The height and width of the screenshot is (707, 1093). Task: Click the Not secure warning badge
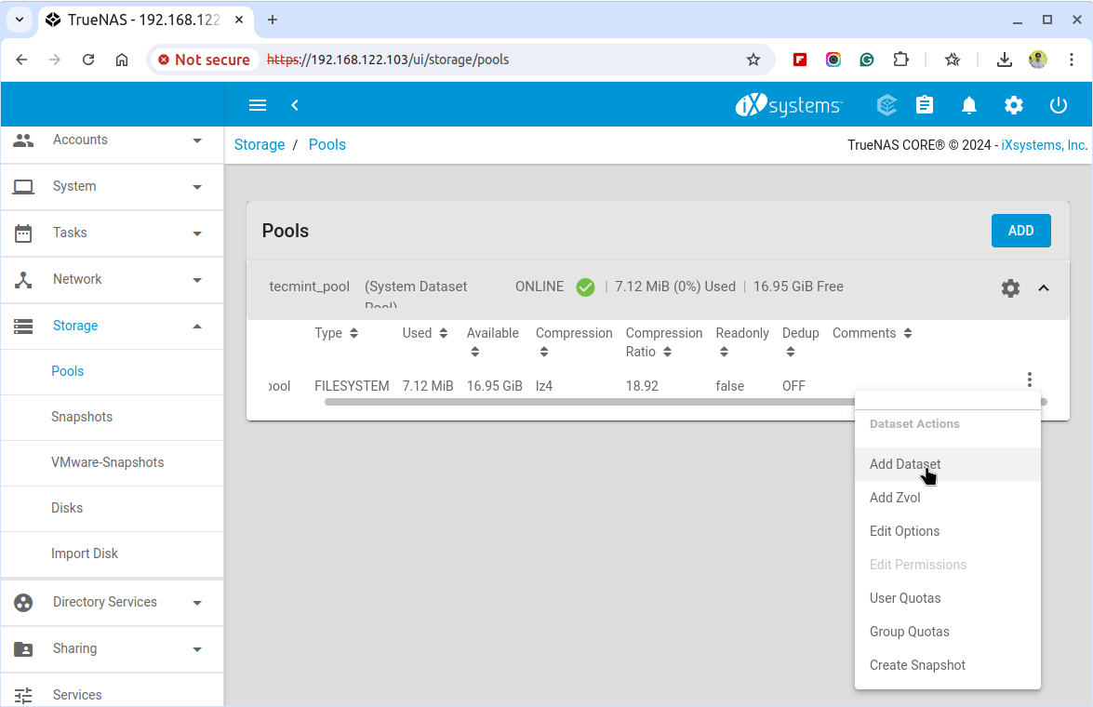point(205,60)
